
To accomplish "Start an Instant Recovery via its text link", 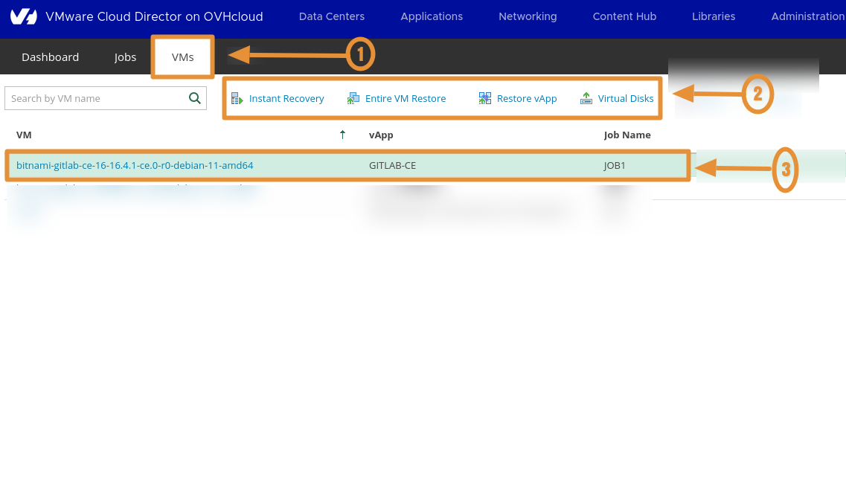I will point(286,97).
